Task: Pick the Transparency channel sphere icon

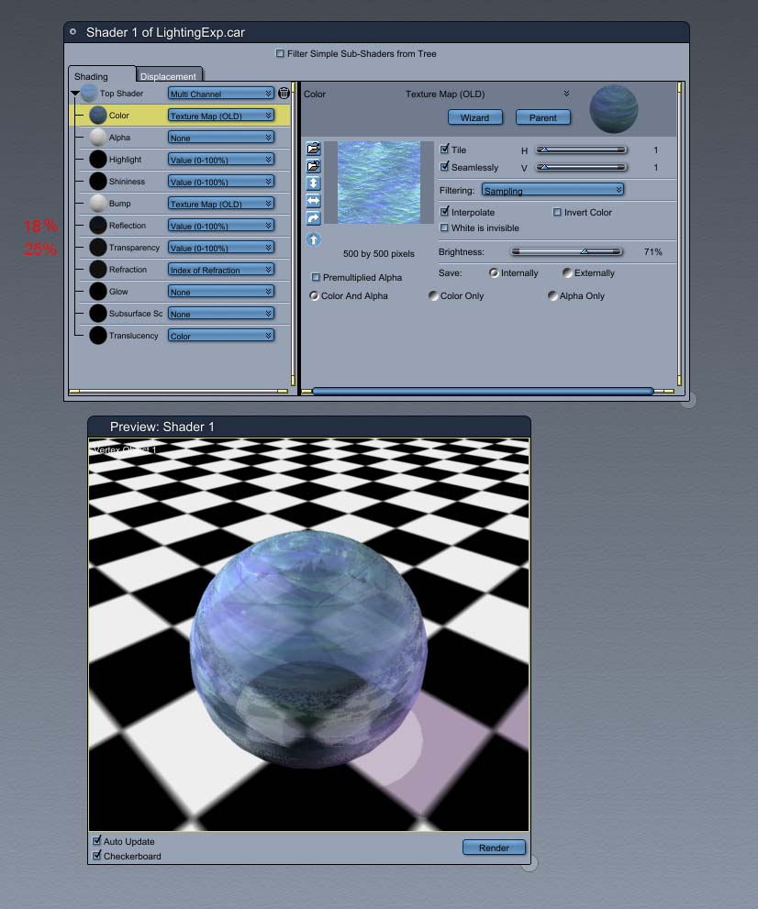Action: click(98, 247)
